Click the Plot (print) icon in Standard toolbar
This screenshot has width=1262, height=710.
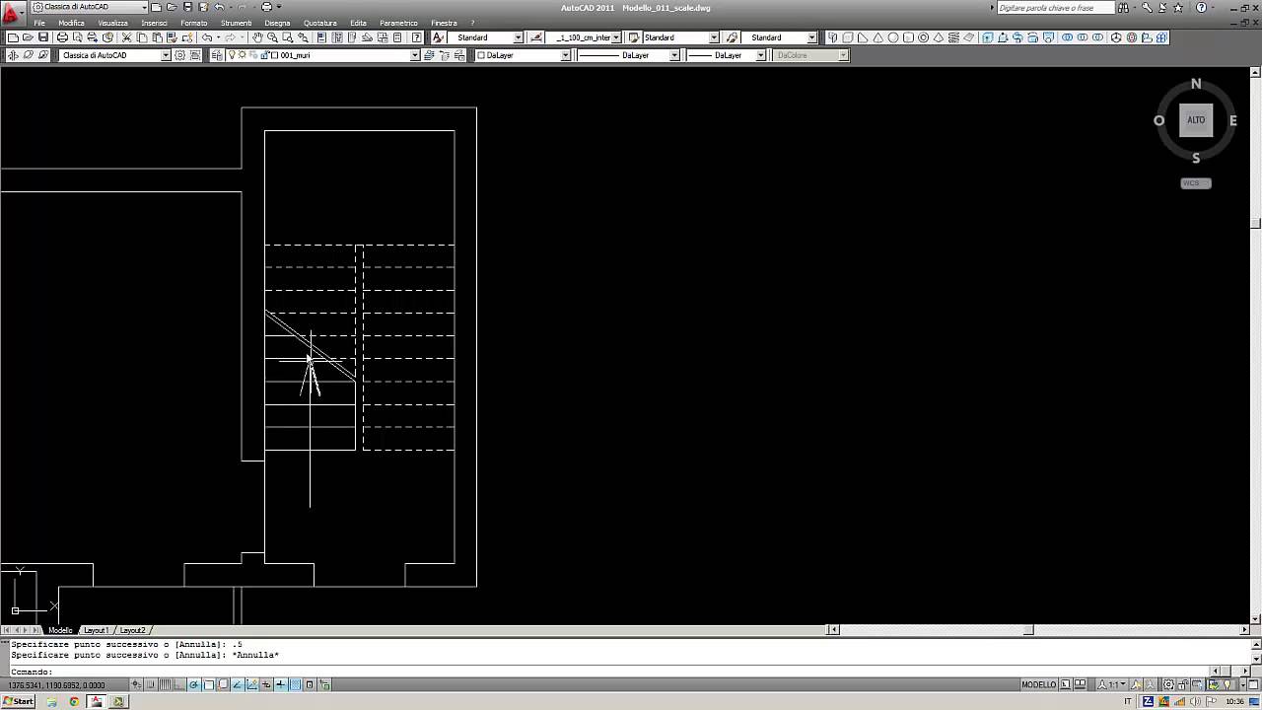[62, 37]
